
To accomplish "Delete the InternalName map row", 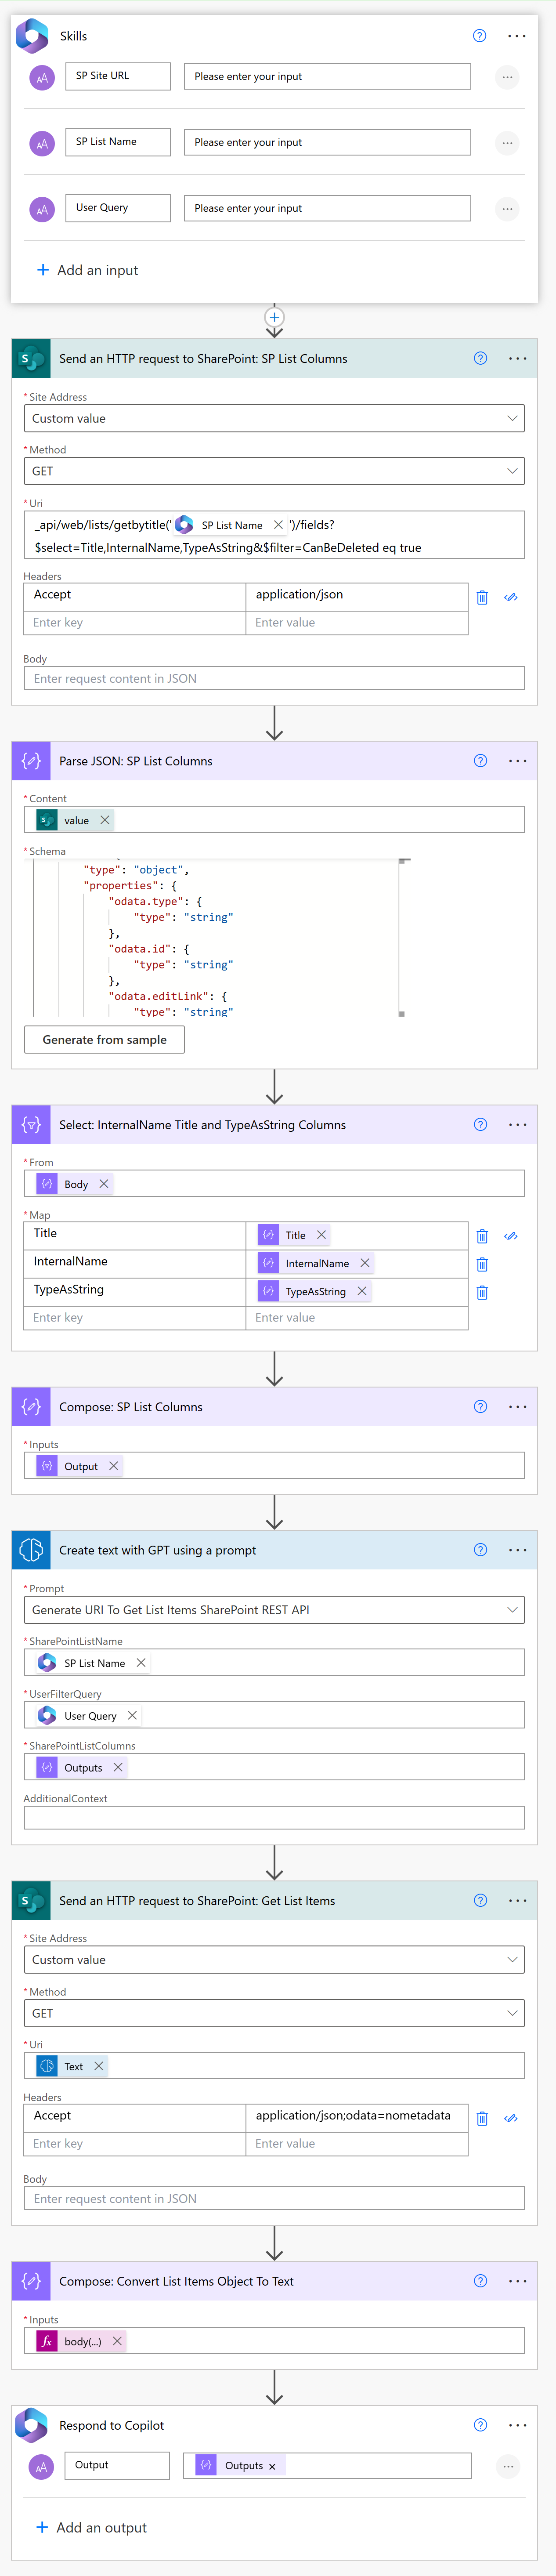I will click(x=482, y=1264).
